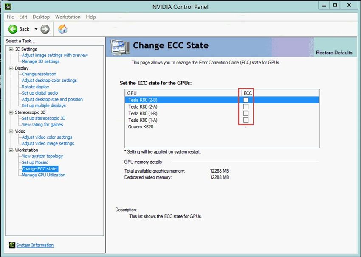
Task: Click the 12288 MB dedicated video memory value
Action: [220, 177]
